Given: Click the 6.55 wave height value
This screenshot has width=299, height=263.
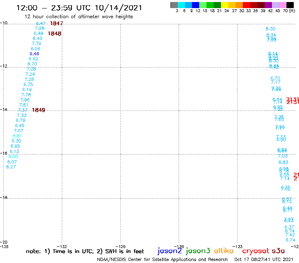Looking at the screenshot, I should pos(284,175).
